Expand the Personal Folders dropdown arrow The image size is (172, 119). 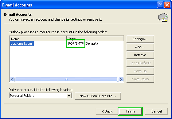point(69,96)
